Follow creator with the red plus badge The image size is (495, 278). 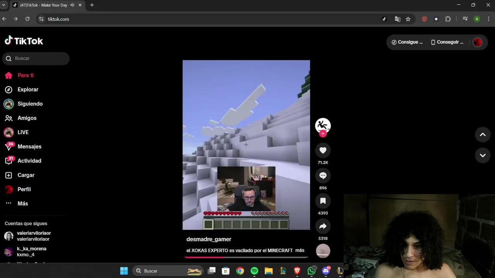pos(323,134)
